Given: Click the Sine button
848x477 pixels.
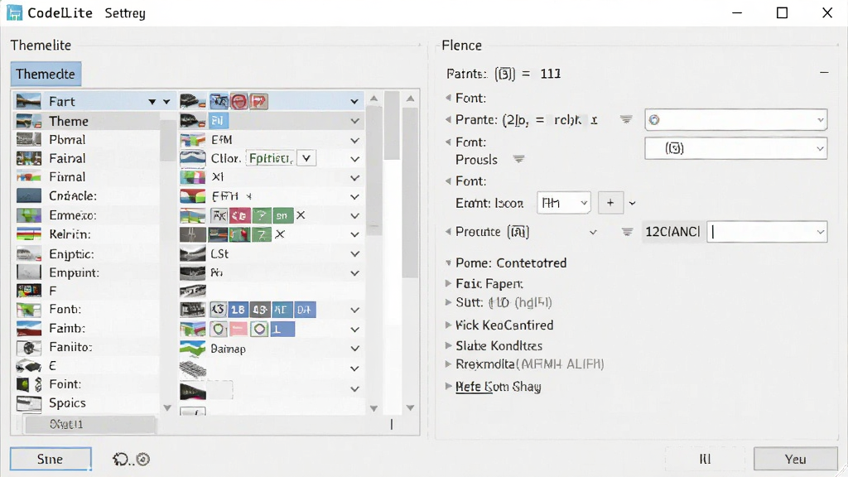Looking at the screenshot, I should point(51,459).
